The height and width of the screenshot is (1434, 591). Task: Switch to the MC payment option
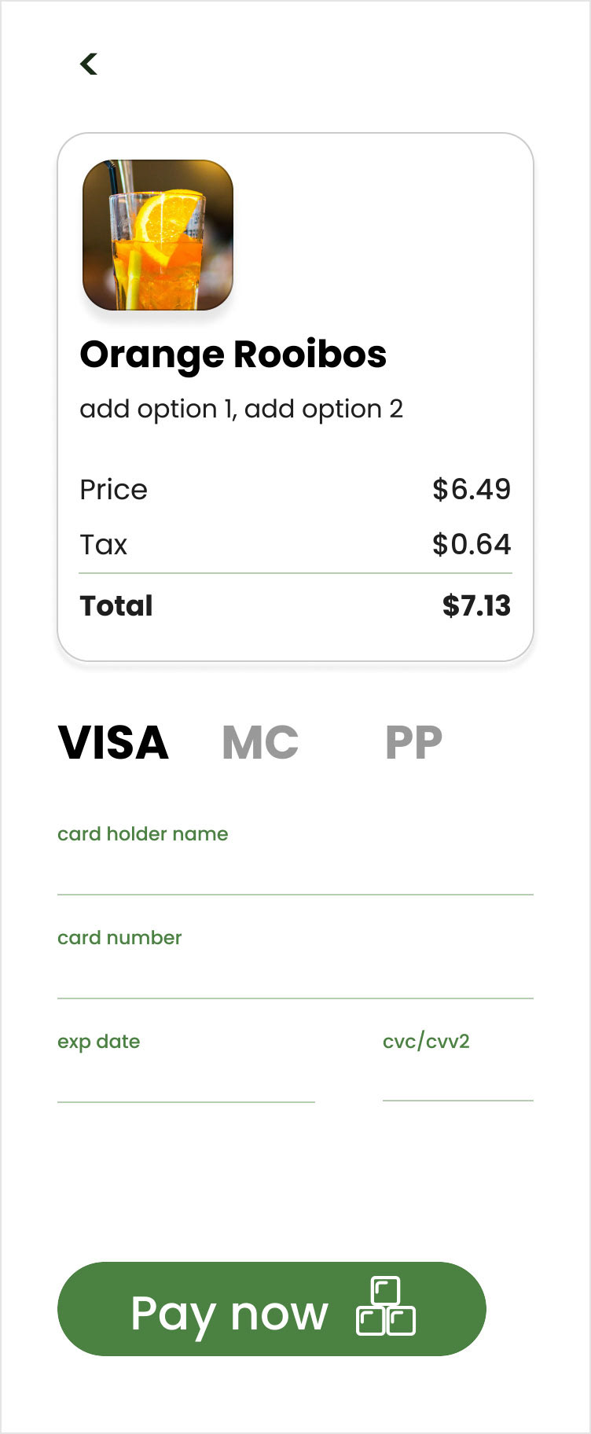[x=260, y=743]
